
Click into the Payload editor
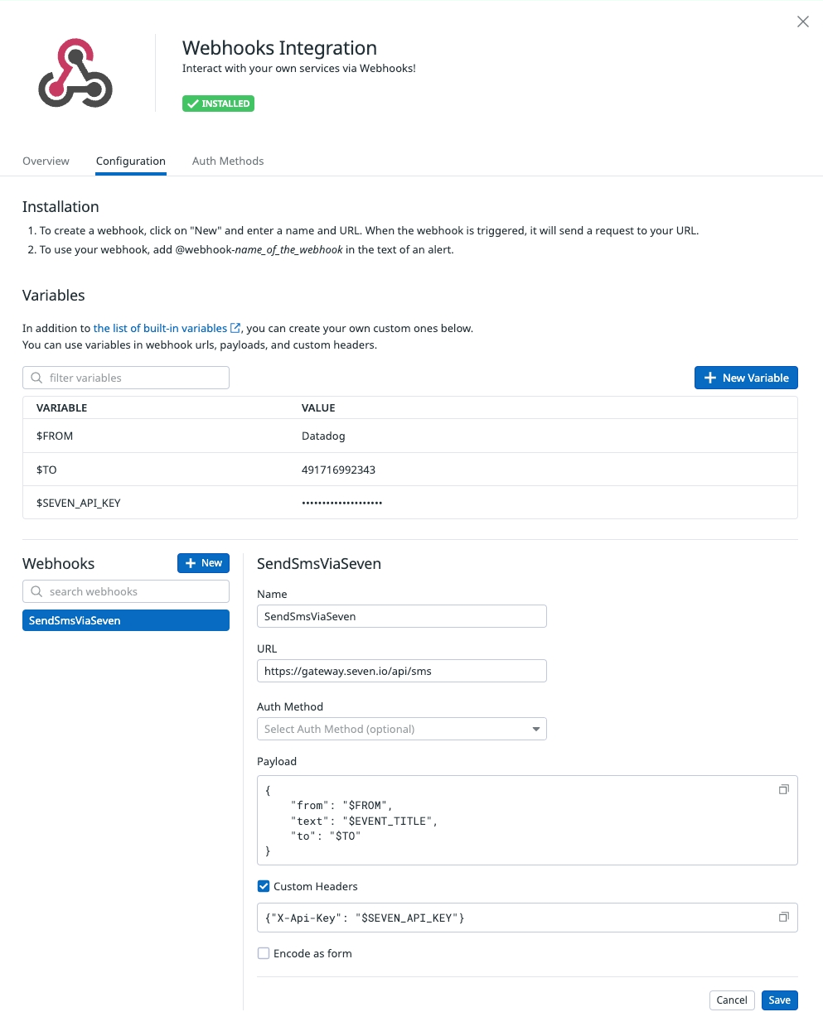pyautogui.click(x=527, y=820)
